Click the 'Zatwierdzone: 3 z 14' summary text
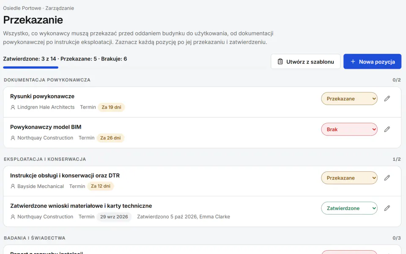This screenshot has width=406, height=254. pos(30,59)
